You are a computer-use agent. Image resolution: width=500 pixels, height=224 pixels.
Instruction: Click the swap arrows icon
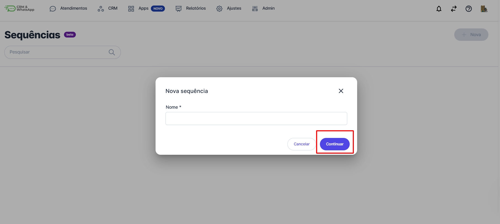(454, 9)
